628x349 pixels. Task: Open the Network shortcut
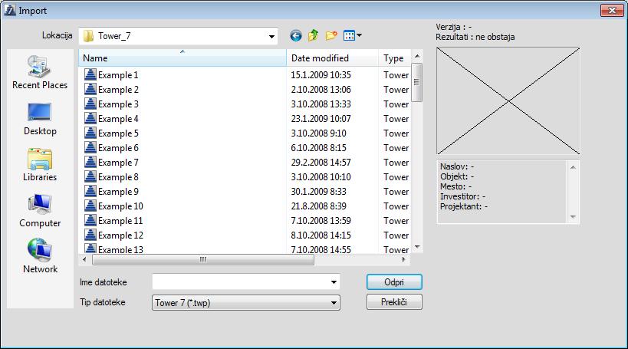pos(40,257)
